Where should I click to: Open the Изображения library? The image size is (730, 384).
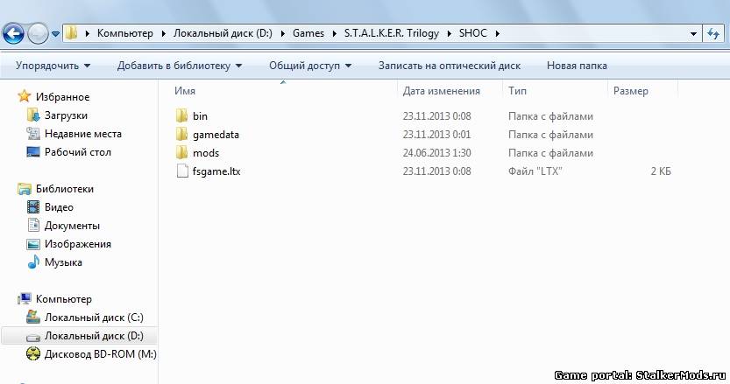coord(78,244)
